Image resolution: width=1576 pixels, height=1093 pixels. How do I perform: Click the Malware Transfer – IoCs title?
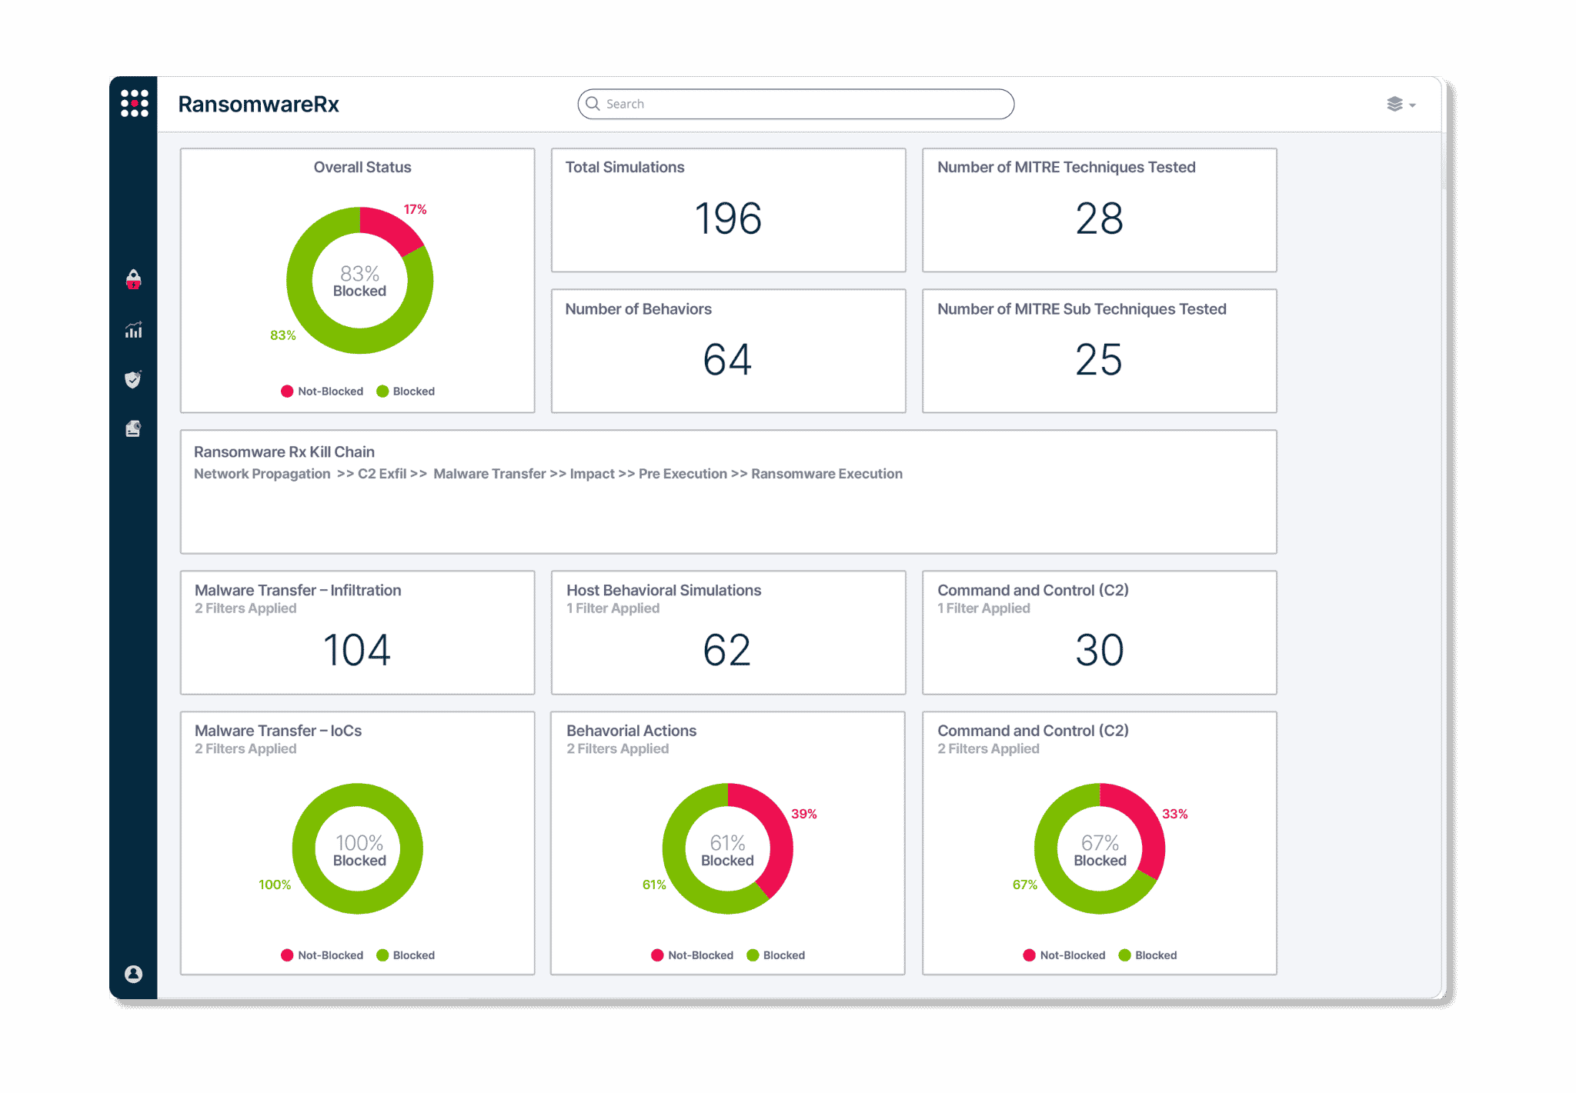278,731
